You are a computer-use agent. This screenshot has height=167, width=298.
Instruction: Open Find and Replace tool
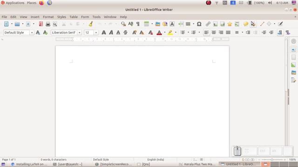point(123,24)
